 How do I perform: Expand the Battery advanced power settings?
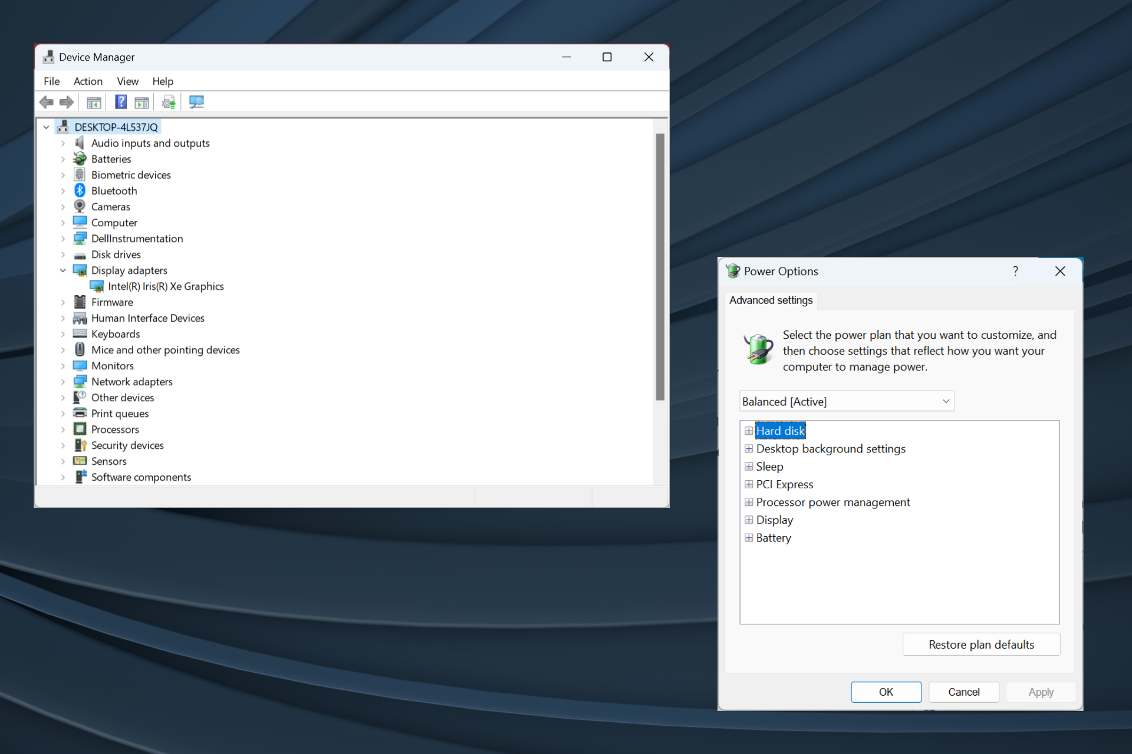pos(748,537)
